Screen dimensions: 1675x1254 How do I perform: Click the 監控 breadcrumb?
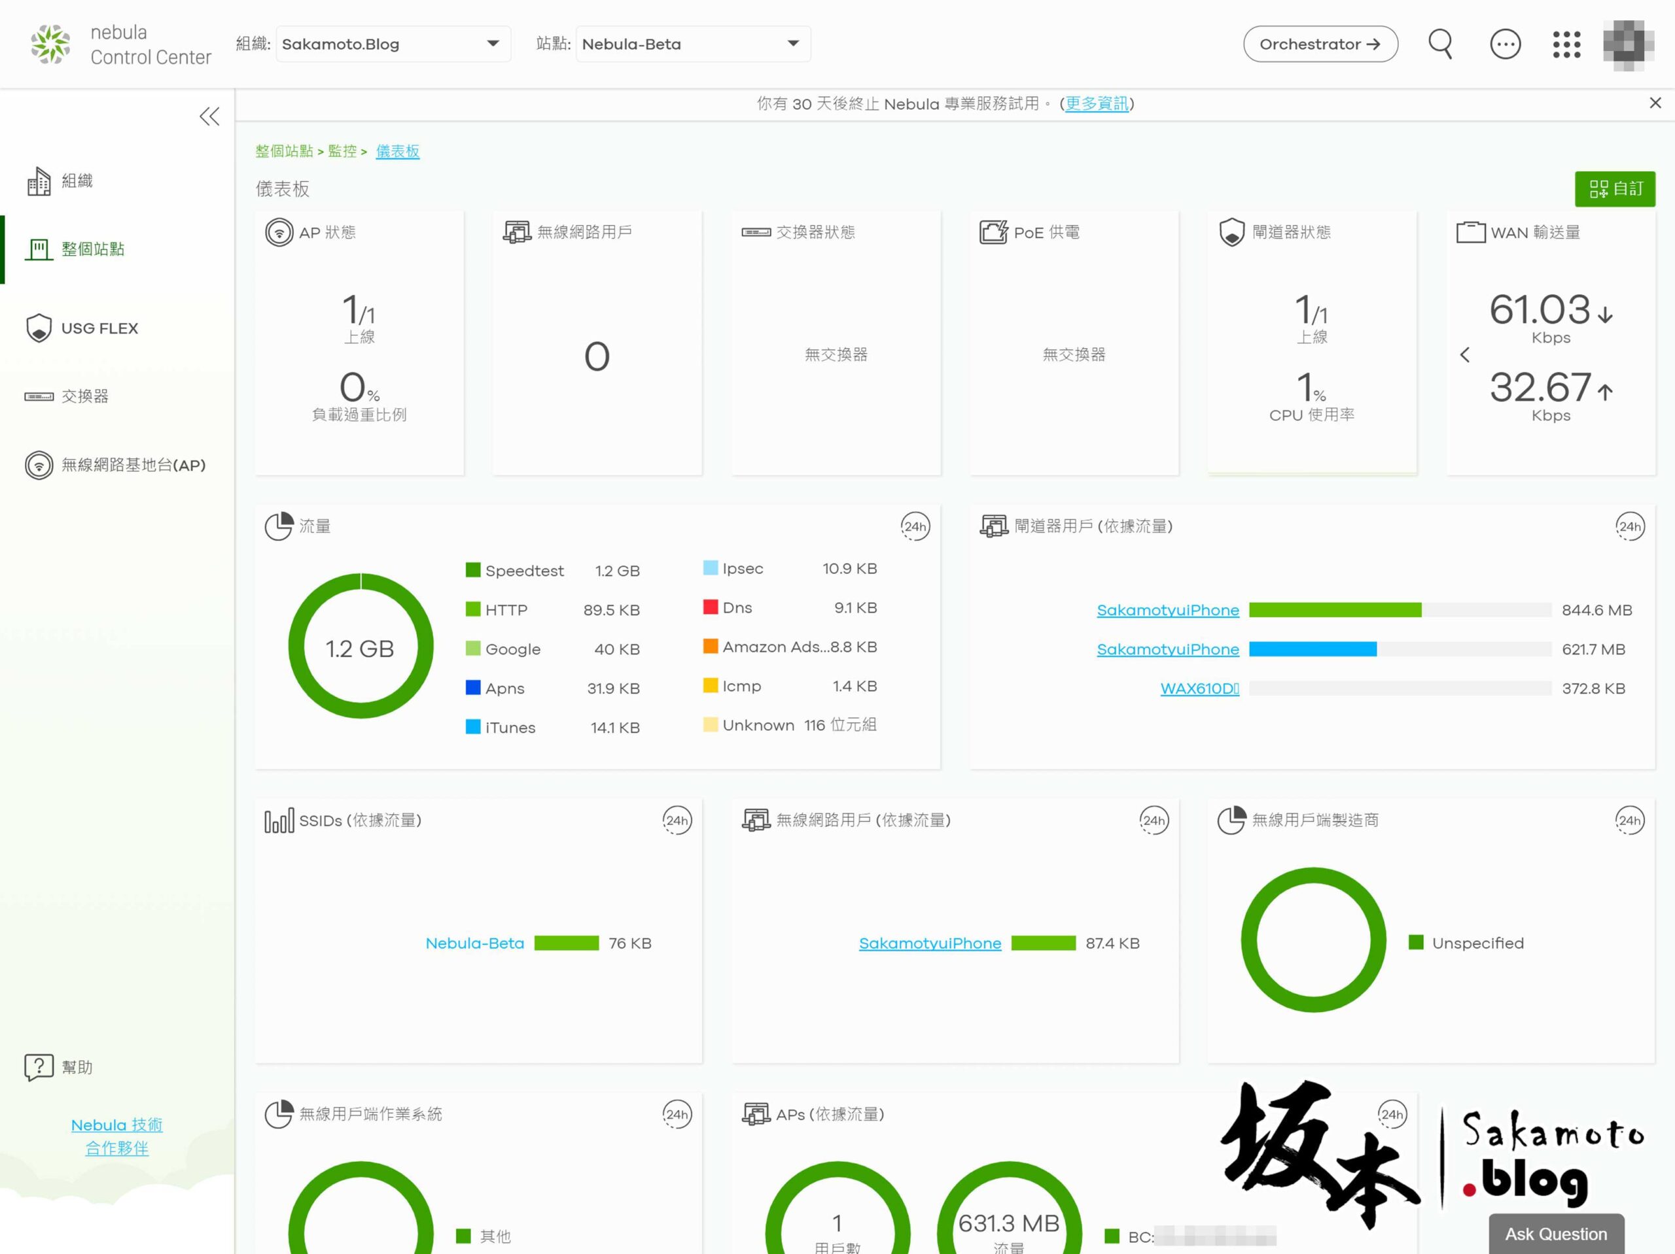[x=342, y=150]
